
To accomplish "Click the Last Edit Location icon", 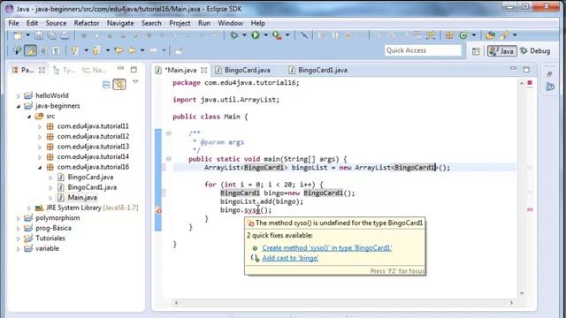I will (119, 51).
